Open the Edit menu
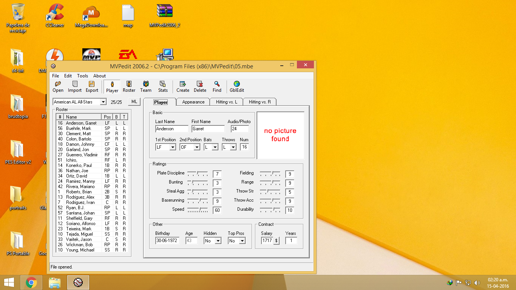The height and width of the screenshot is (290, 516). 68,76
